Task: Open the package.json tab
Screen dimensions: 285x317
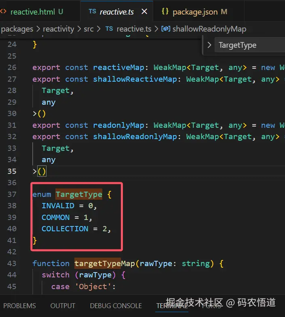Action: [198, 12]
